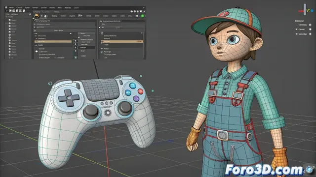Hide the bottom overlay row using its eye
The width and height of the screenshot is (316, 177).
pyautogui.click(x=296, y=34)
